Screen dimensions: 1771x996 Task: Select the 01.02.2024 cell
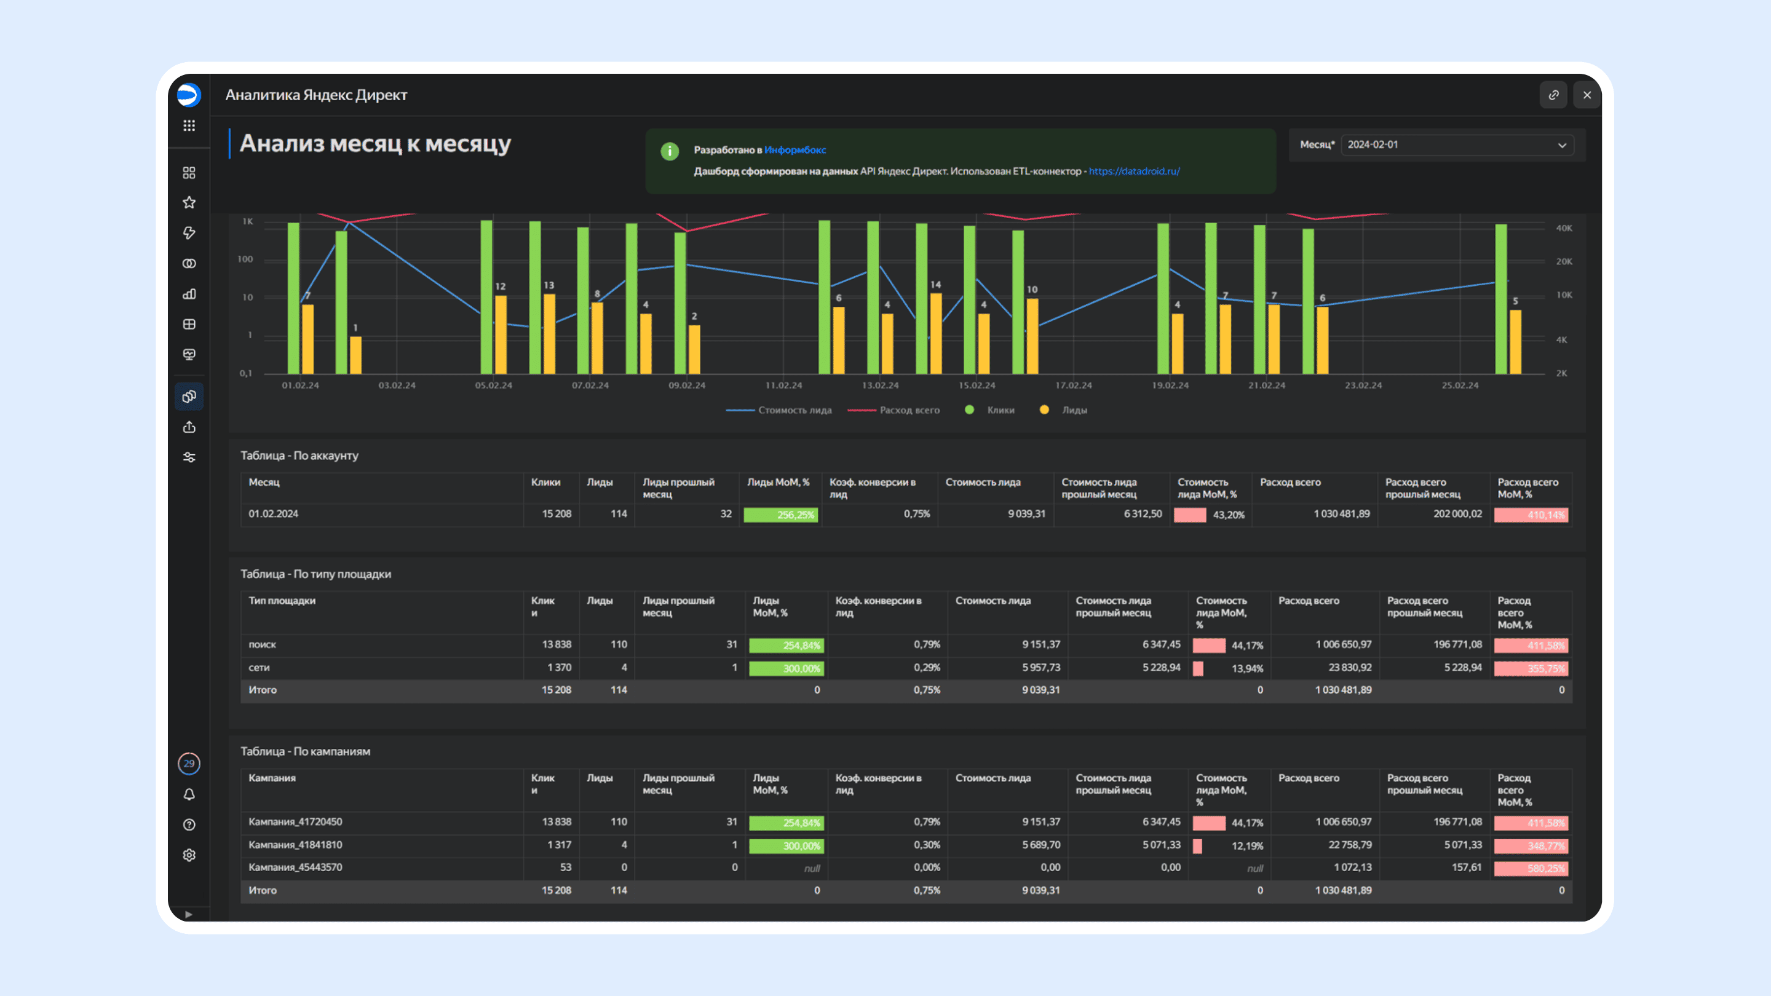274,514
